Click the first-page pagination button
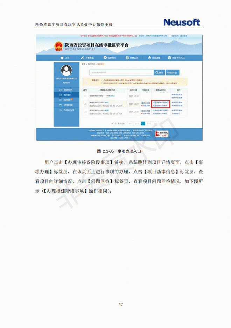Image resolution: width=231 pixels, height=328 pixels. pos(130,123)
